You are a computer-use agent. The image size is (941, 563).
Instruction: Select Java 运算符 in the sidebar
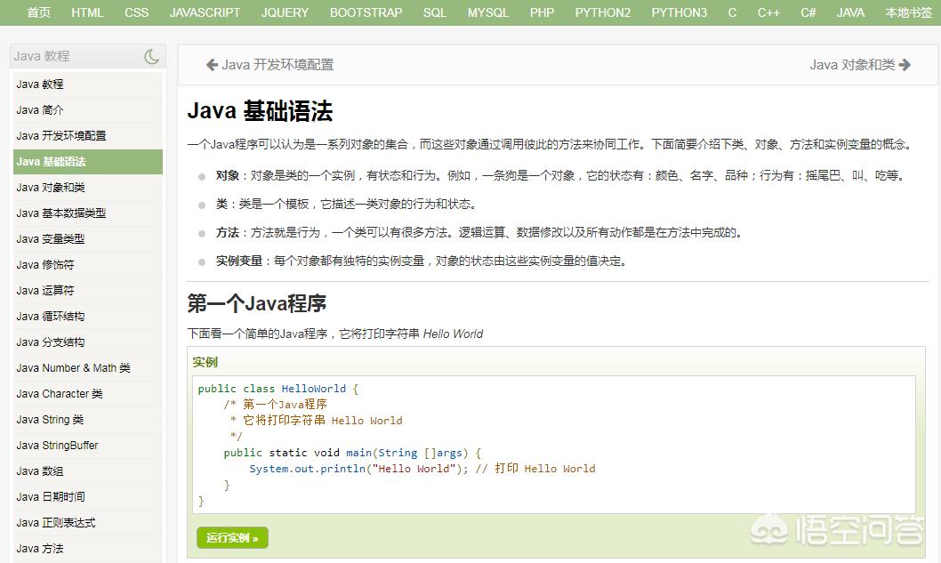coord(88,291)
